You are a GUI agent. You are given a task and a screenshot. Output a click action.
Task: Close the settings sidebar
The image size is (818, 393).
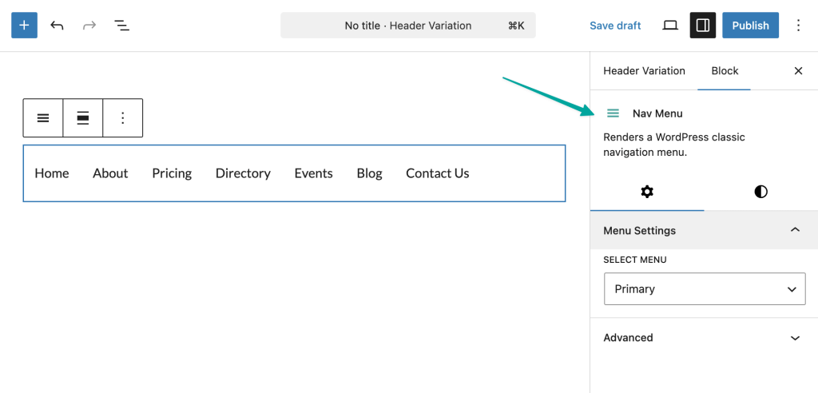[x=798, y=71]
